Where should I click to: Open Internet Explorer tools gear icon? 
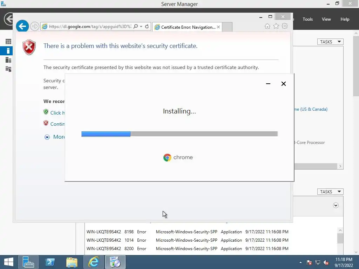(x=285, y=26)
